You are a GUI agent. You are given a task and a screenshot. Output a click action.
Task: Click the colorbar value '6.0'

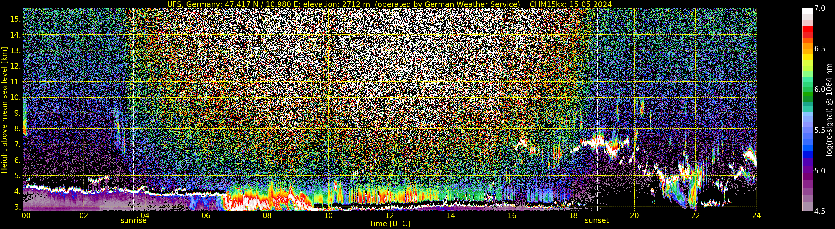click(x=820, y=89)
